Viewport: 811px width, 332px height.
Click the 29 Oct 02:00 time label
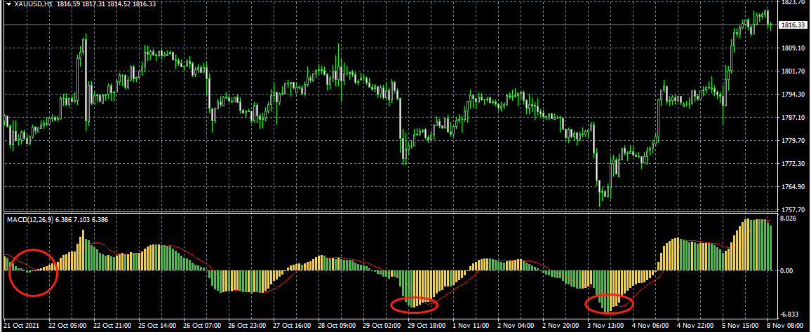point(381,326)
